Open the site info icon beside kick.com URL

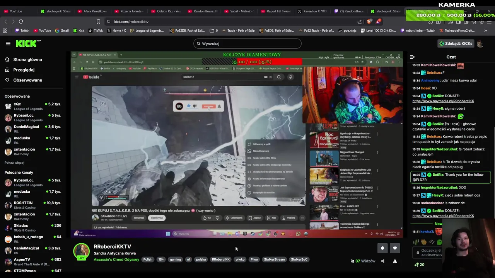(108, 22)
